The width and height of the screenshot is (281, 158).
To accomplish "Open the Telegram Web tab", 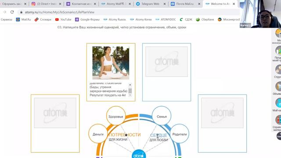I will tap(150, 4).
